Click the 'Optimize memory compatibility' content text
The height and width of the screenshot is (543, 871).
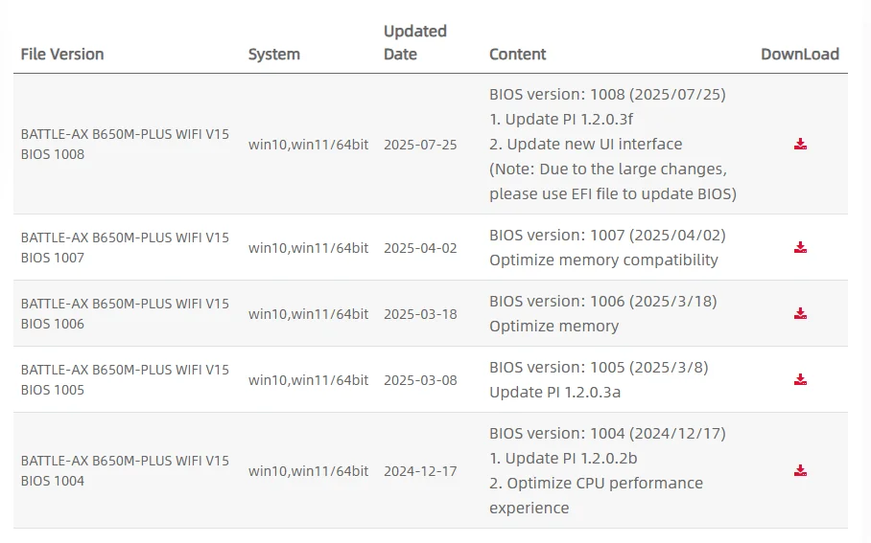pos(603,260)
